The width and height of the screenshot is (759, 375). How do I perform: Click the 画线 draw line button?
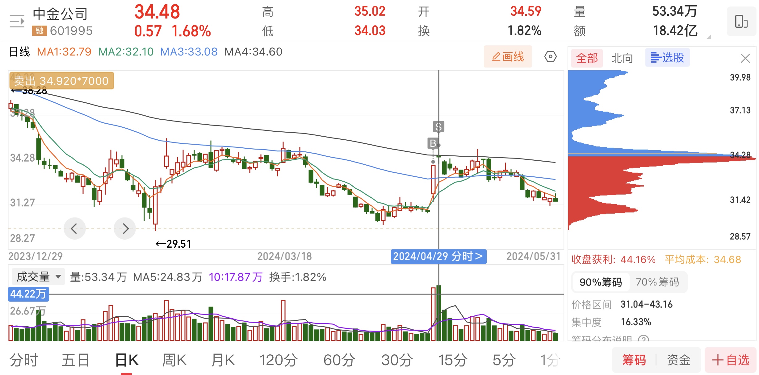(508, 57)
